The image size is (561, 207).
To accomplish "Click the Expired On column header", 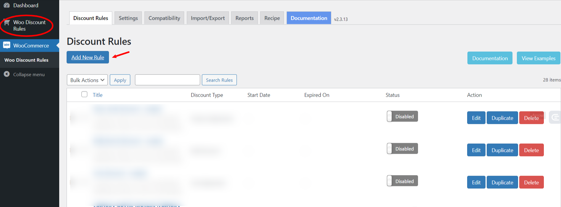I will 317,95.
